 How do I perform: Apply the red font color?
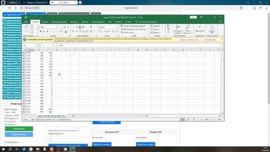click(x=66, y=32)
